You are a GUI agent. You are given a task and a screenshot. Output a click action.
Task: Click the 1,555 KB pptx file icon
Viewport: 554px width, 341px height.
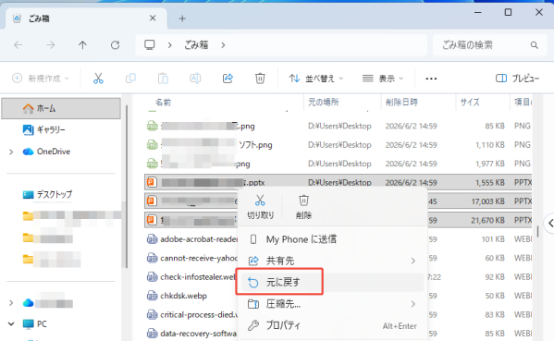click(x=152, y=182)
